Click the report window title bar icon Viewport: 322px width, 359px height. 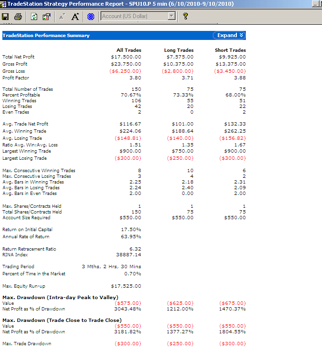tap(3, 4)
